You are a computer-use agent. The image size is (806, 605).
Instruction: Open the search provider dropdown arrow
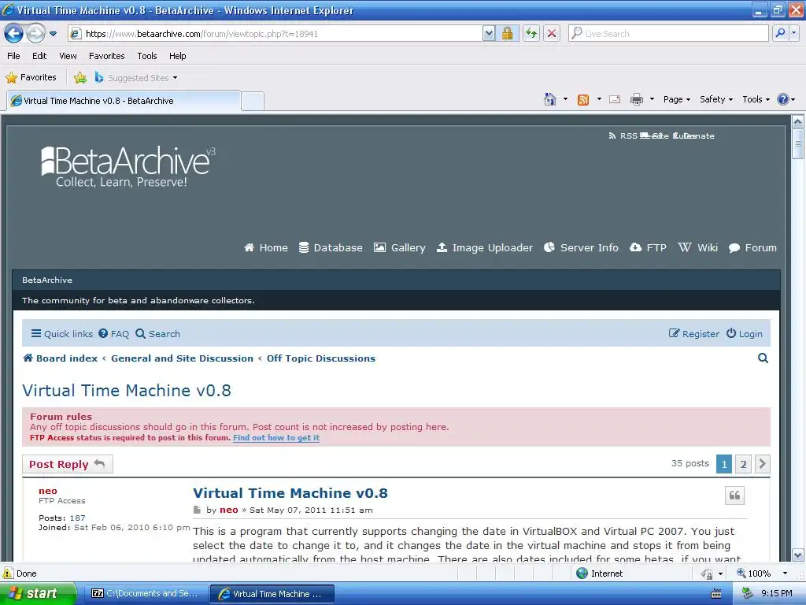(793, 33)
